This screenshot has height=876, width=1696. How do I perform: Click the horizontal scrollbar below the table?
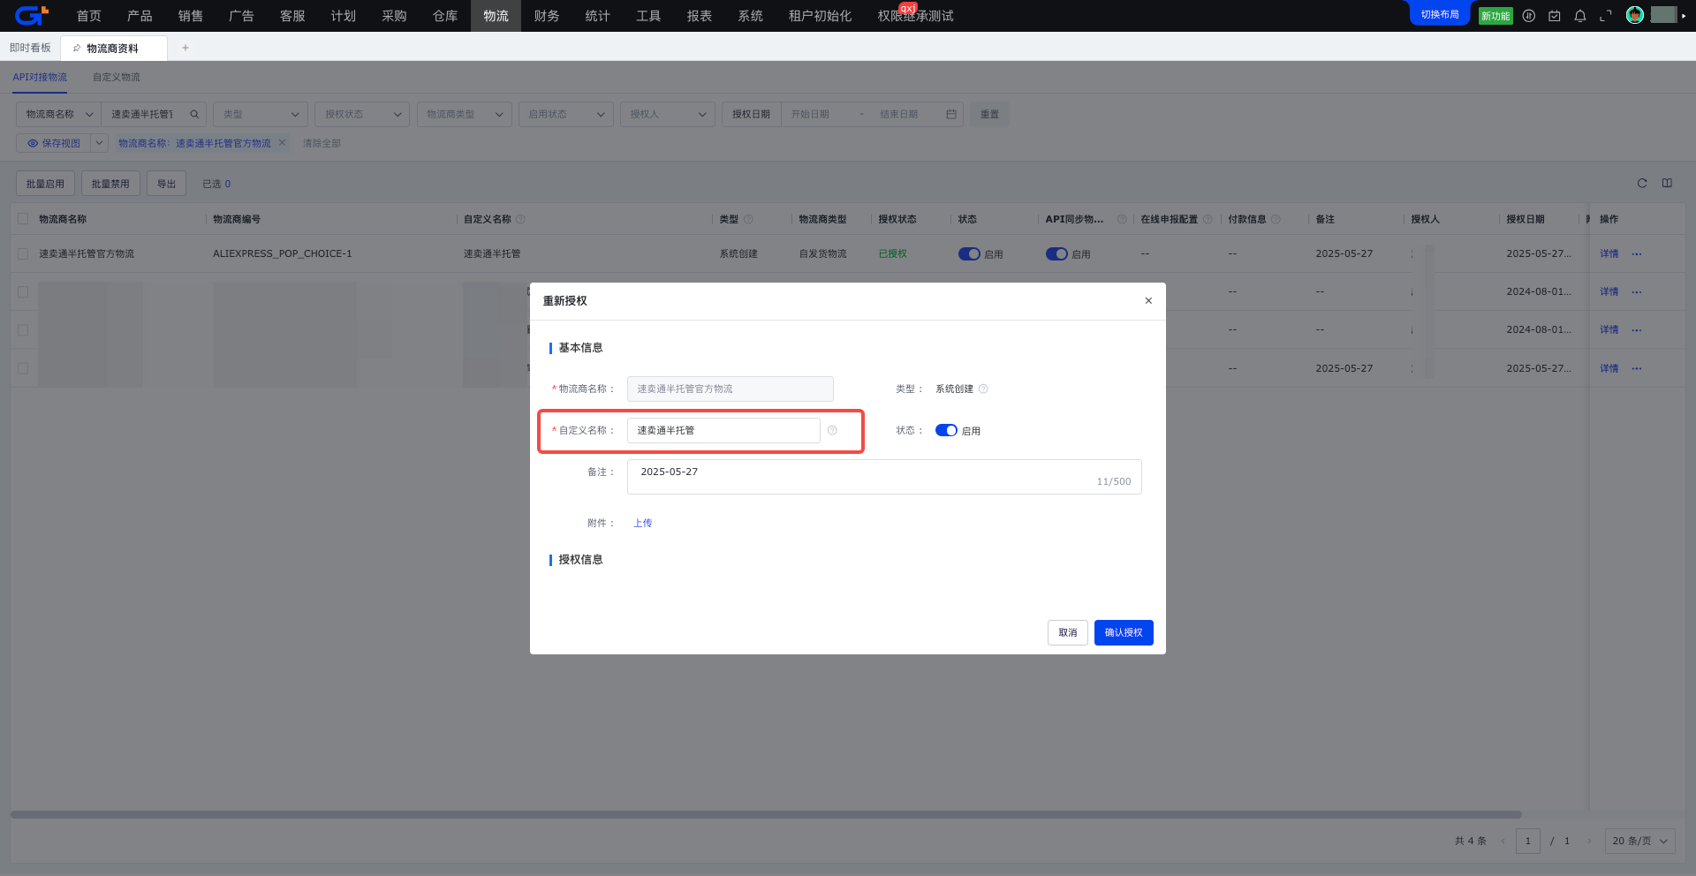click(x=766, y=814)
